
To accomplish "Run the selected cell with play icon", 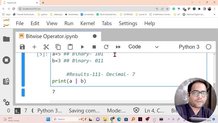I will (x=82, y=47).
